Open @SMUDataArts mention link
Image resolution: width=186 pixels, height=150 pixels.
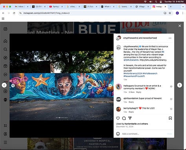click(131, 60)
